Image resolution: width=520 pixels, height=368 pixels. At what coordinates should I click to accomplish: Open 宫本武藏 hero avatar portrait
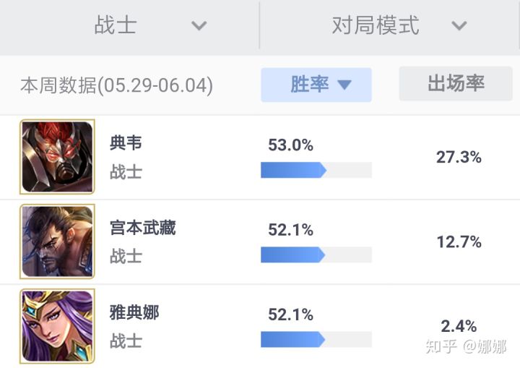coord(57,241)
